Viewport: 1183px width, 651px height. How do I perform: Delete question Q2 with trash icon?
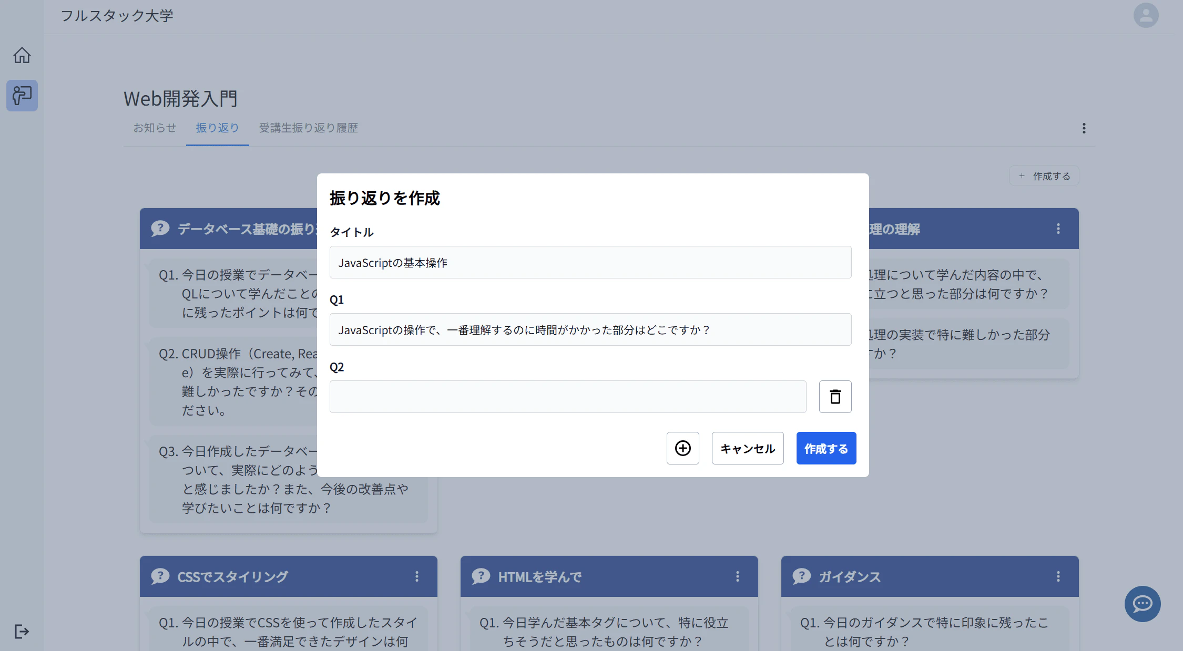(835, 397)
